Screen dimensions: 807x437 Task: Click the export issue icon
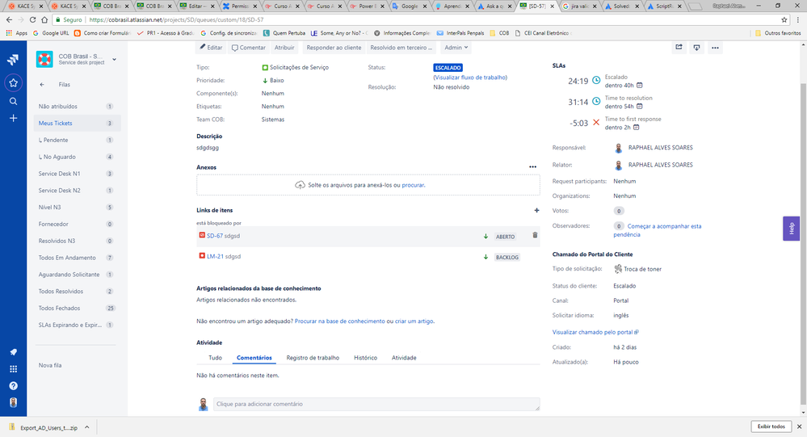[x=696, y=48]
